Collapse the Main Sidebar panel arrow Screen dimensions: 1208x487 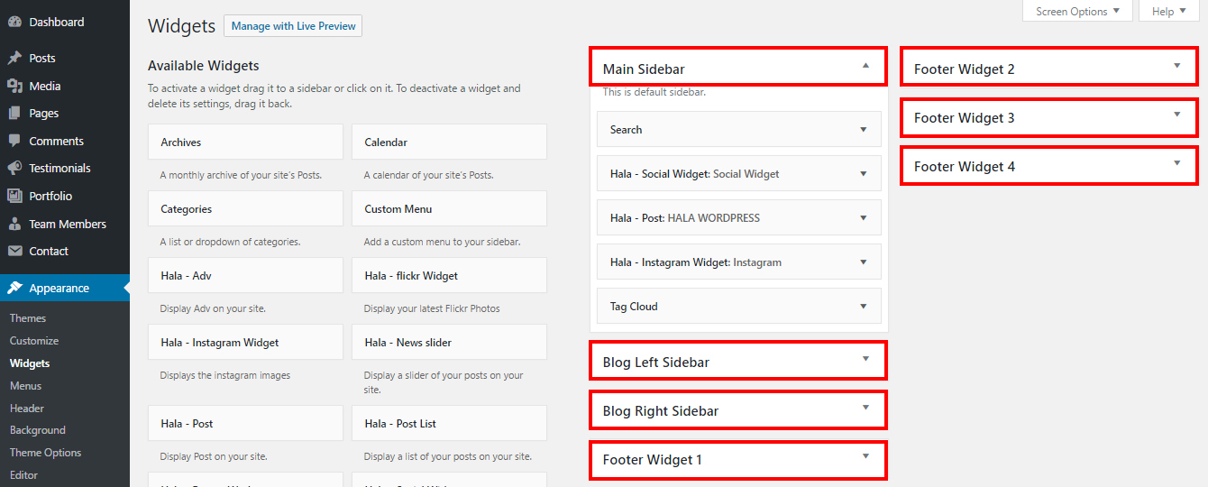(865, 66)
